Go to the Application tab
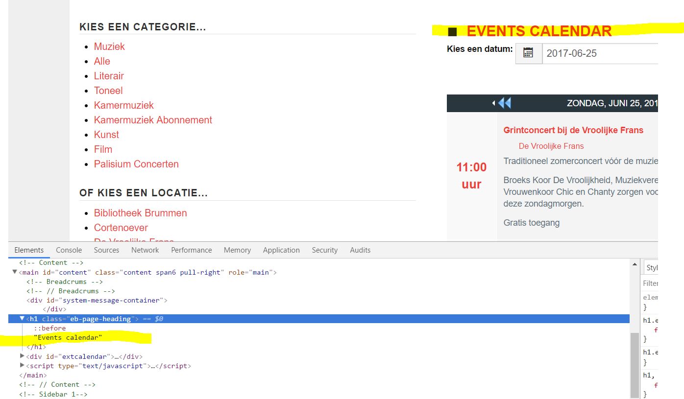This screenshot has width=684, height=399. [x=281, y=250]
